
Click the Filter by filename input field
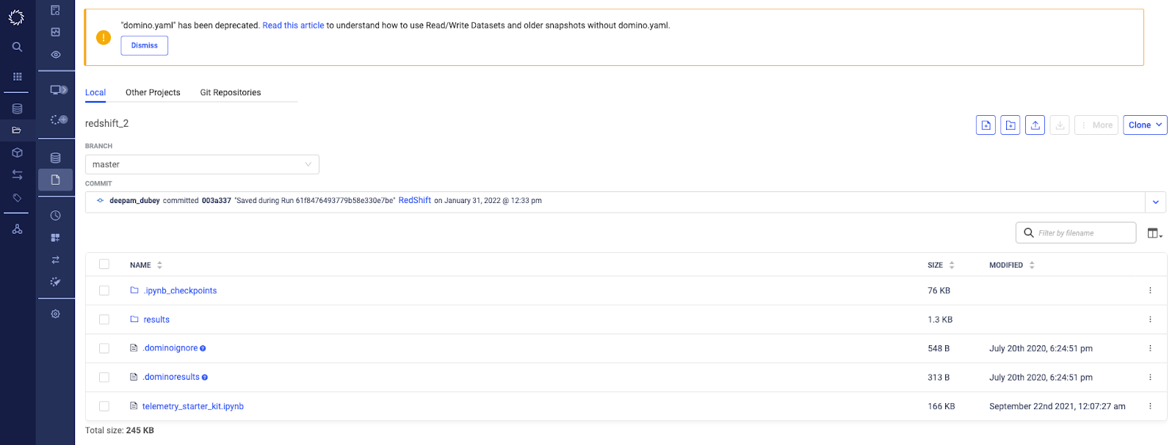coord(1076,233)
